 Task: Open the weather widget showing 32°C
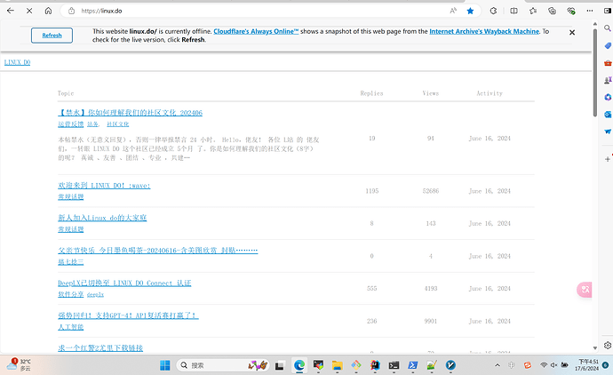point(19,365)
